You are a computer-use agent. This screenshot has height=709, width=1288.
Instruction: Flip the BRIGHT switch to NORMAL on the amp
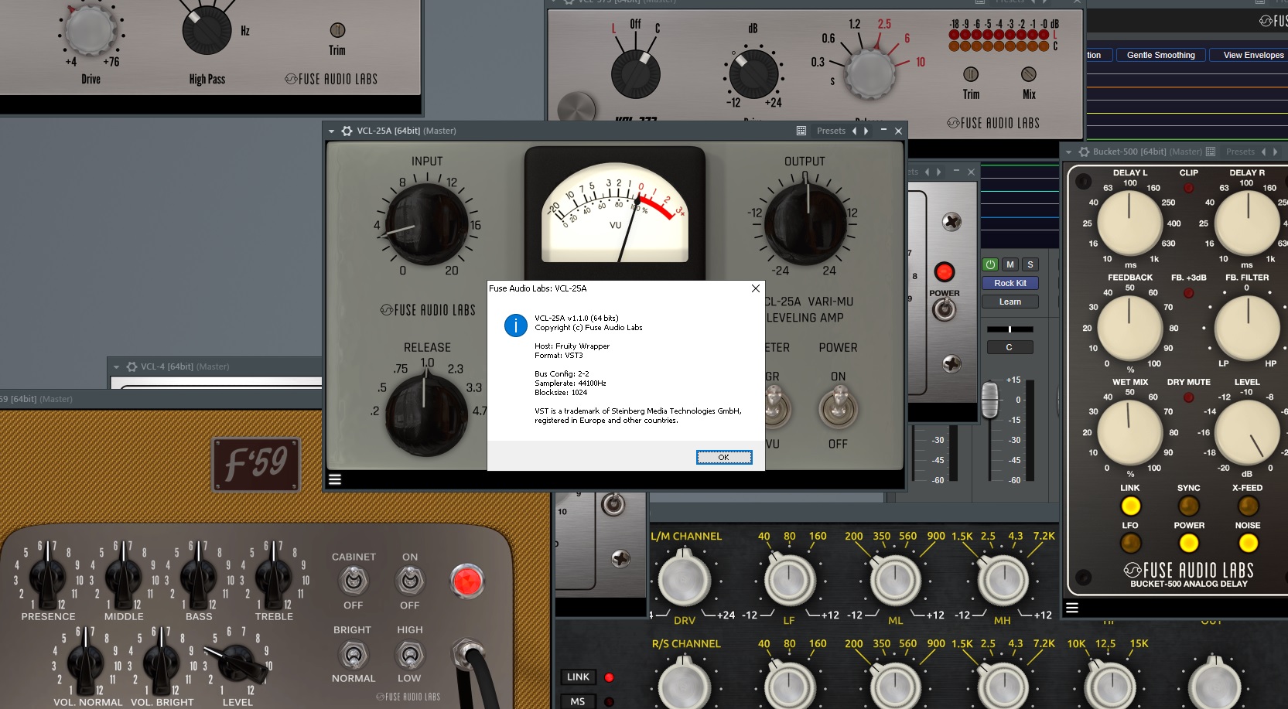pyautogui.click(x=354, y=653)
